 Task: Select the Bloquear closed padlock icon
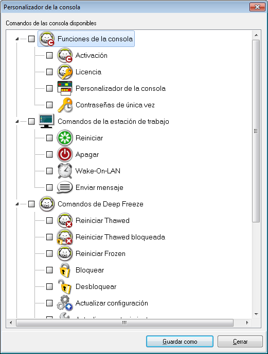coord(65,270)
